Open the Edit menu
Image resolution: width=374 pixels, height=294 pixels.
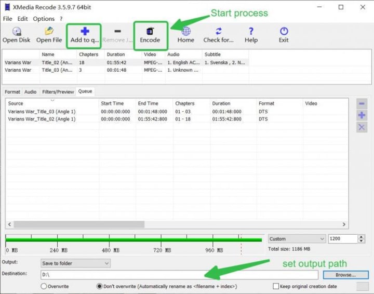click(x=22, y=19)
